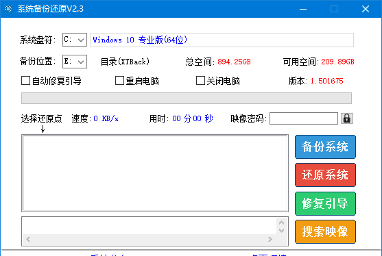Click the elapsed time 00 分 00 秒

tap(193, 118)
